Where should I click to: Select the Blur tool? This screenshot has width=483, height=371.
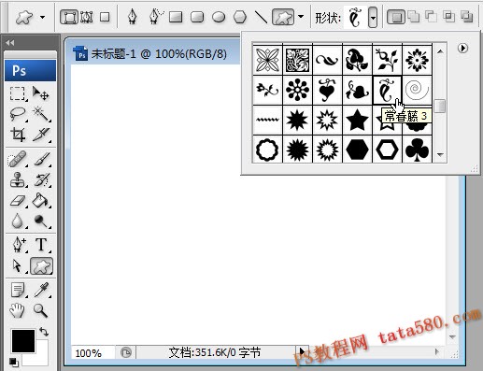pos(18,221)
